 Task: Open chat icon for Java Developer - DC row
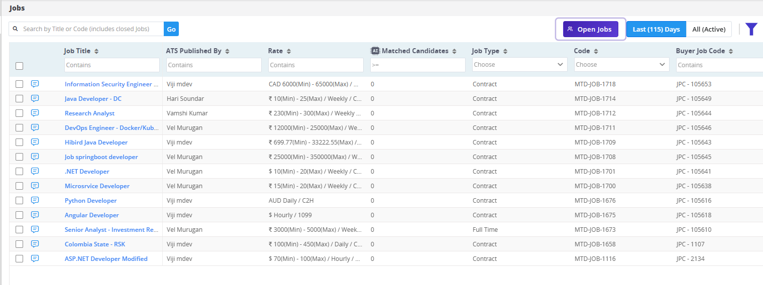(35, 98)
